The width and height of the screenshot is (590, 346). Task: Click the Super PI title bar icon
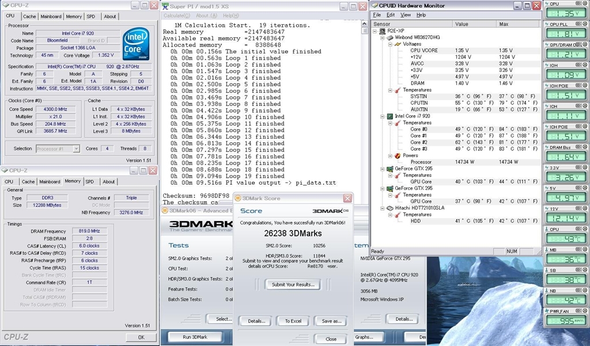pyautogui.click(x=165, y=6)
